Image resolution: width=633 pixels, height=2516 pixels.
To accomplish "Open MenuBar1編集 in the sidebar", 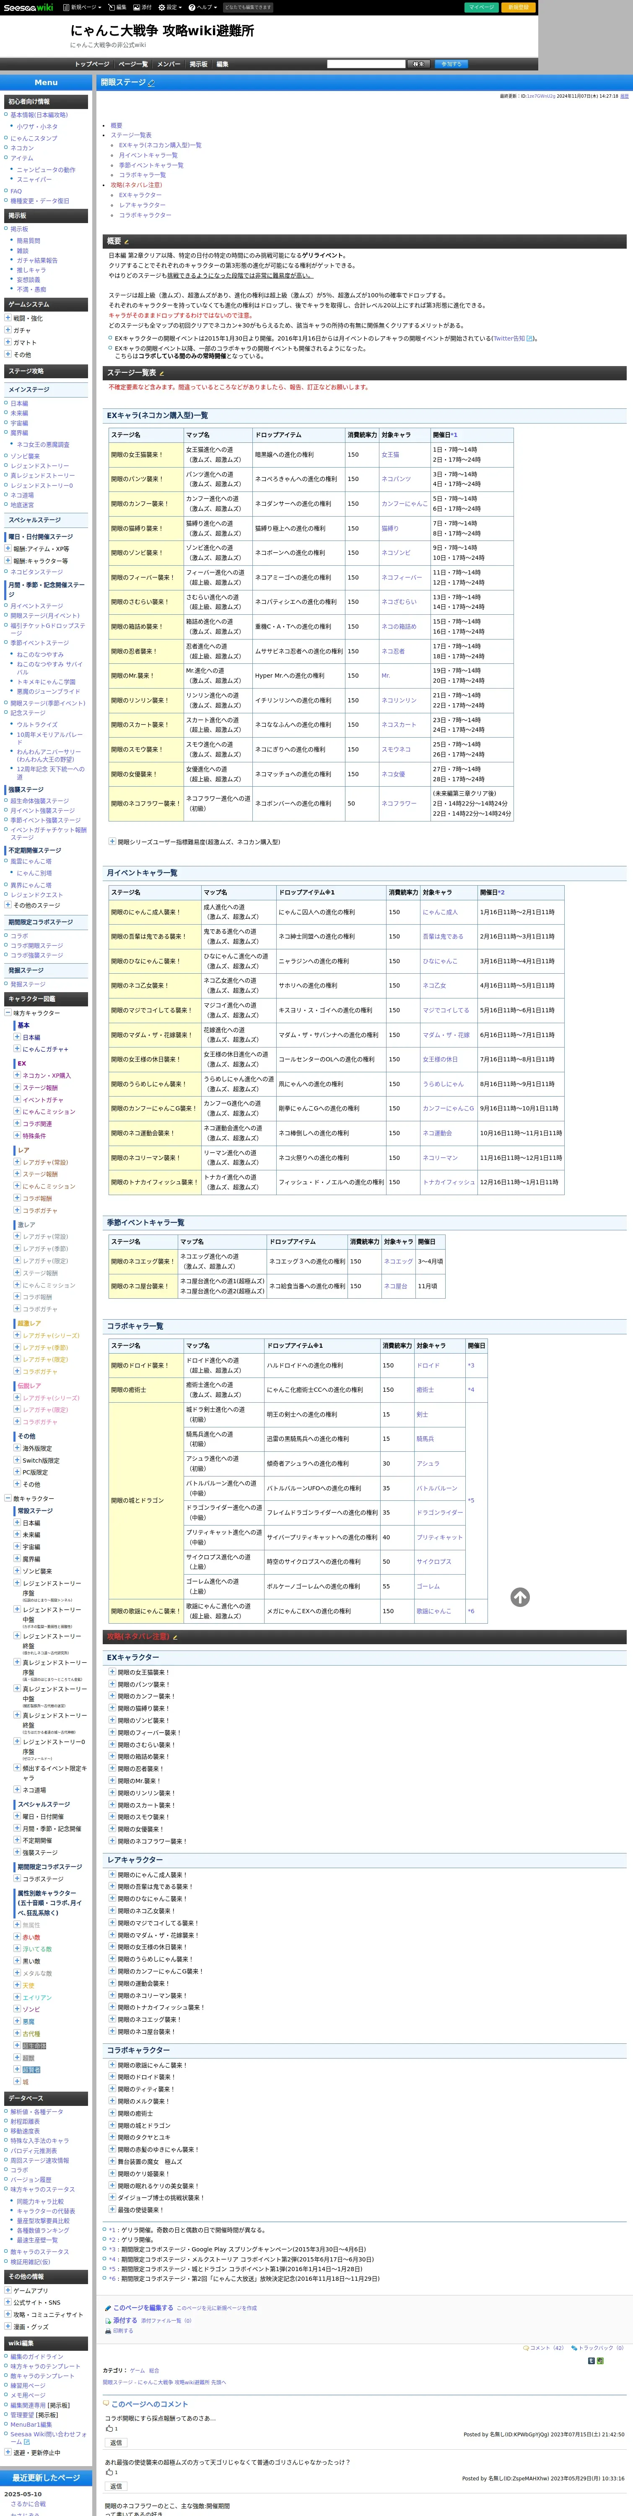I will (31, 2424).
